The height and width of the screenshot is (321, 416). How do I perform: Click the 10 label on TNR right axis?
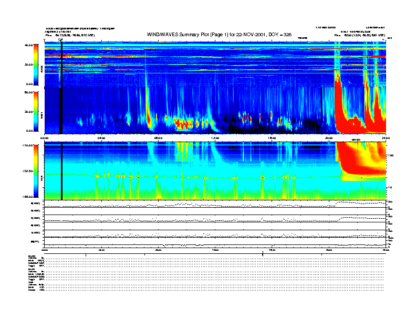pos(390,187)
